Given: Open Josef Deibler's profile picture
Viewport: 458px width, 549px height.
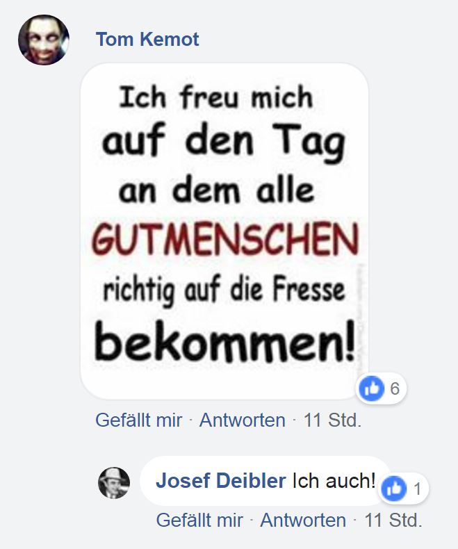Looking at the screenshot, I should 114,482.
